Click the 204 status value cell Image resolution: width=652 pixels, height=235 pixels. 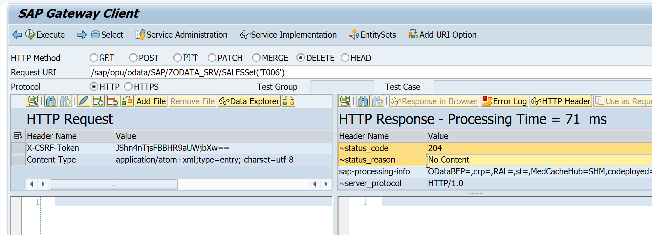(540, 148)
